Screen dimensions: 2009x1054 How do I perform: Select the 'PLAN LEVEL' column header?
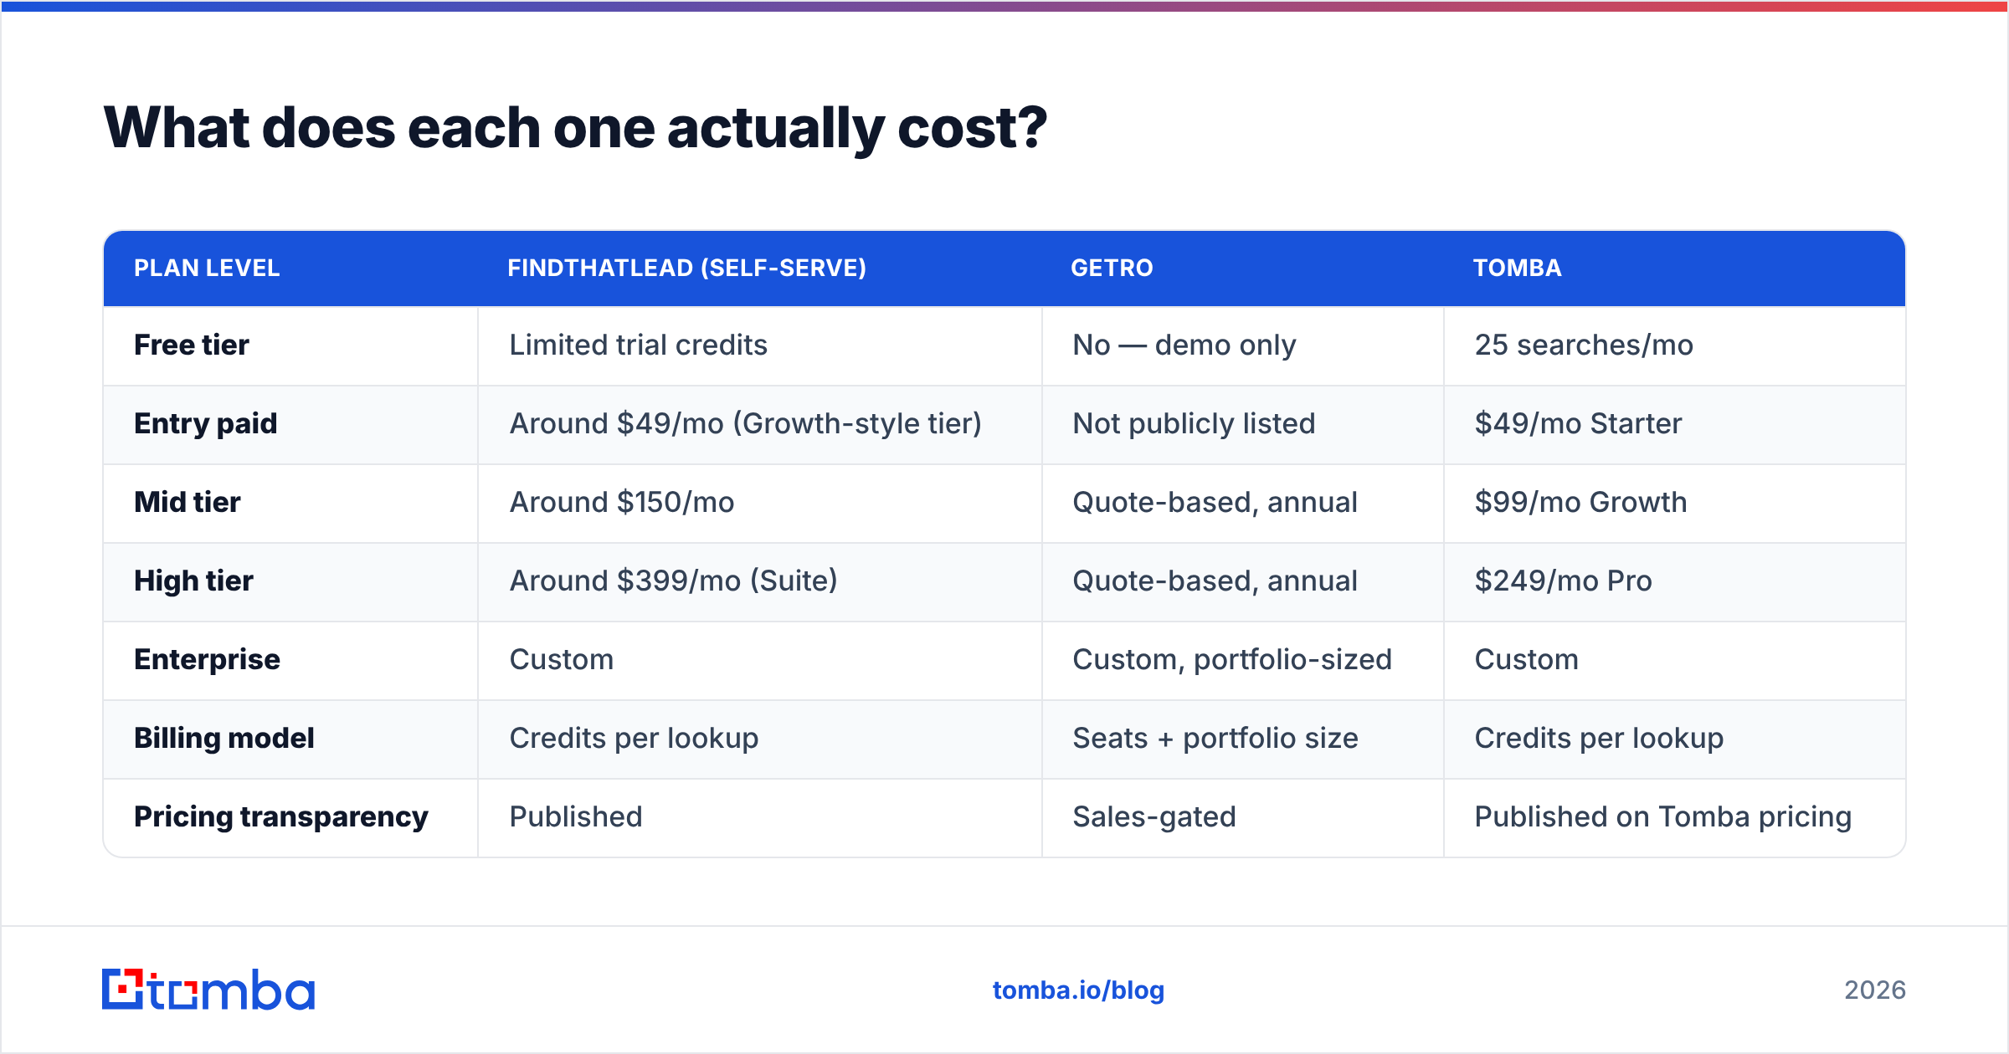pos(207,268)
